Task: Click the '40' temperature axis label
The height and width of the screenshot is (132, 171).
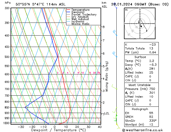Action: pos(100,127)
